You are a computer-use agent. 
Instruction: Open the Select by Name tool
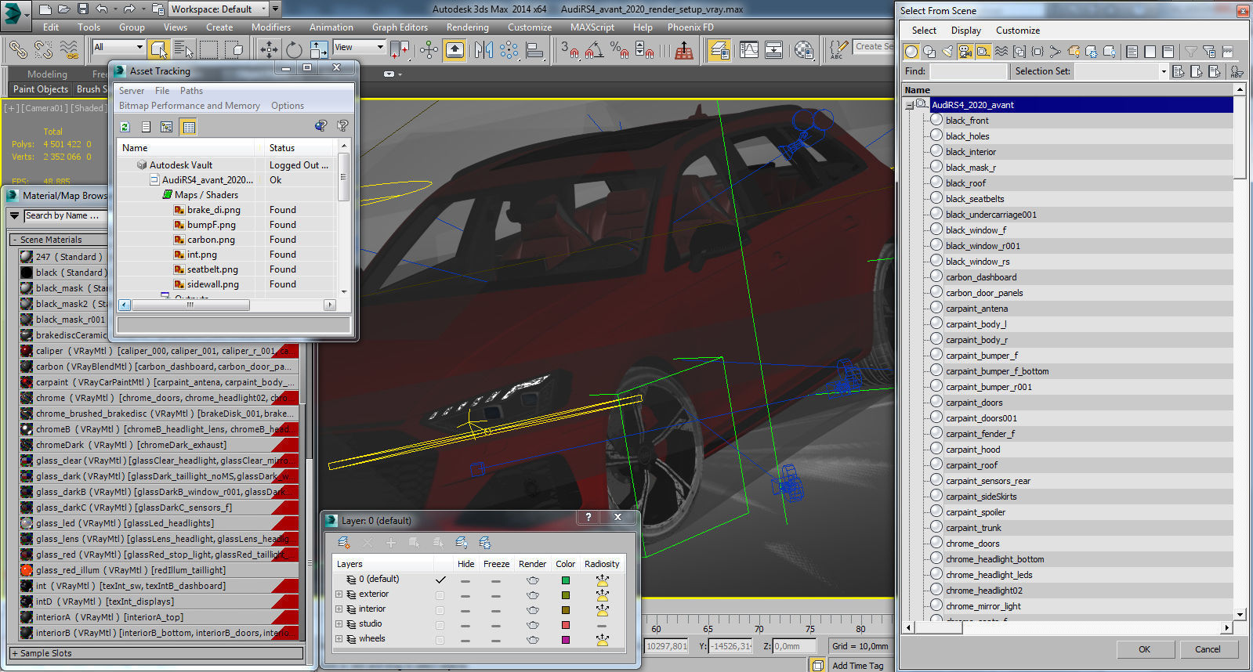(184, 50)
